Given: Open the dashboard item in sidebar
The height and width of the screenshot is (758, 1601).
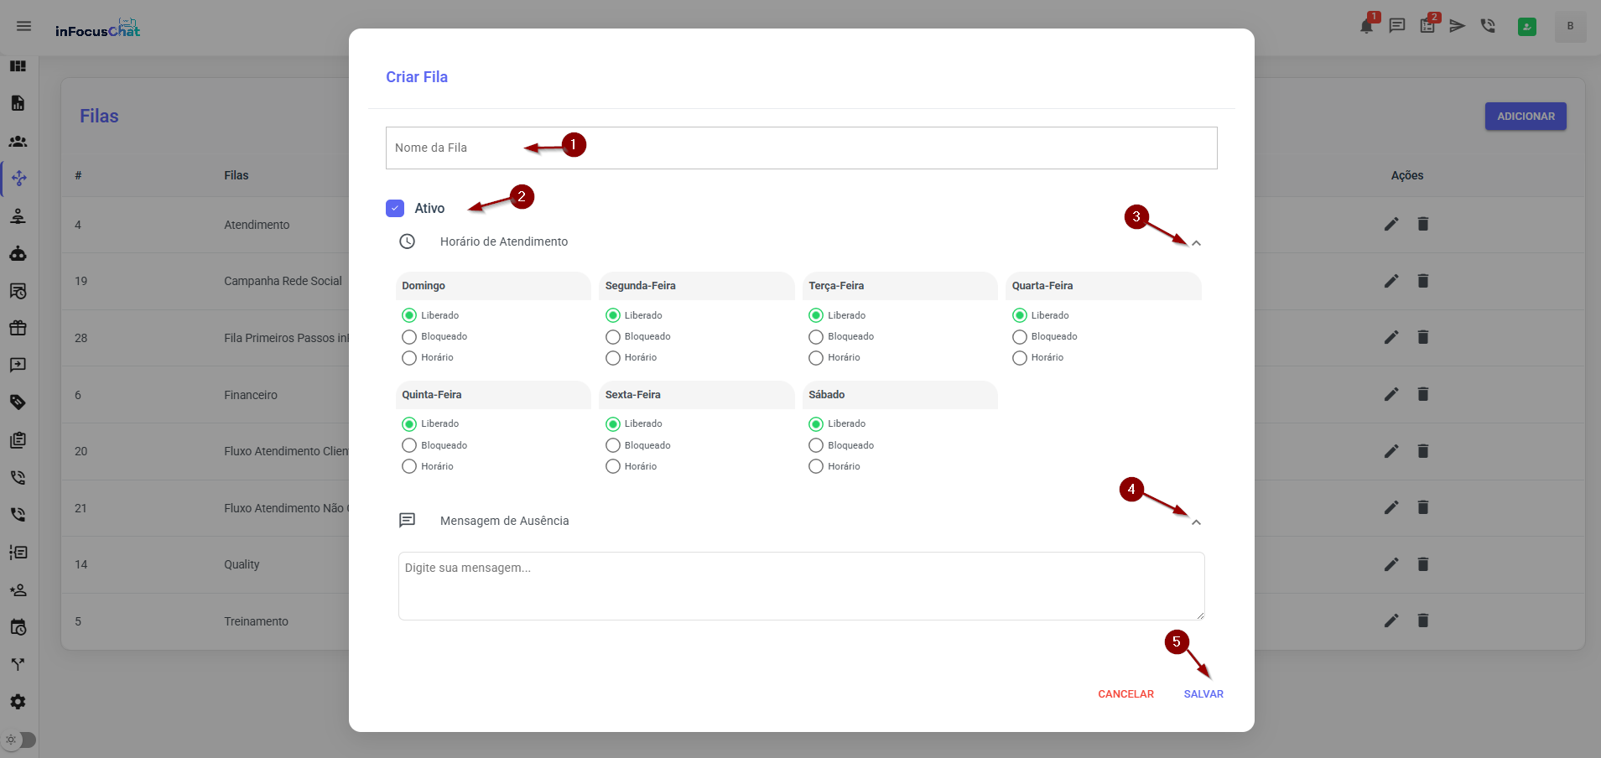Looking at the screenshot, I should coord(18,66).
